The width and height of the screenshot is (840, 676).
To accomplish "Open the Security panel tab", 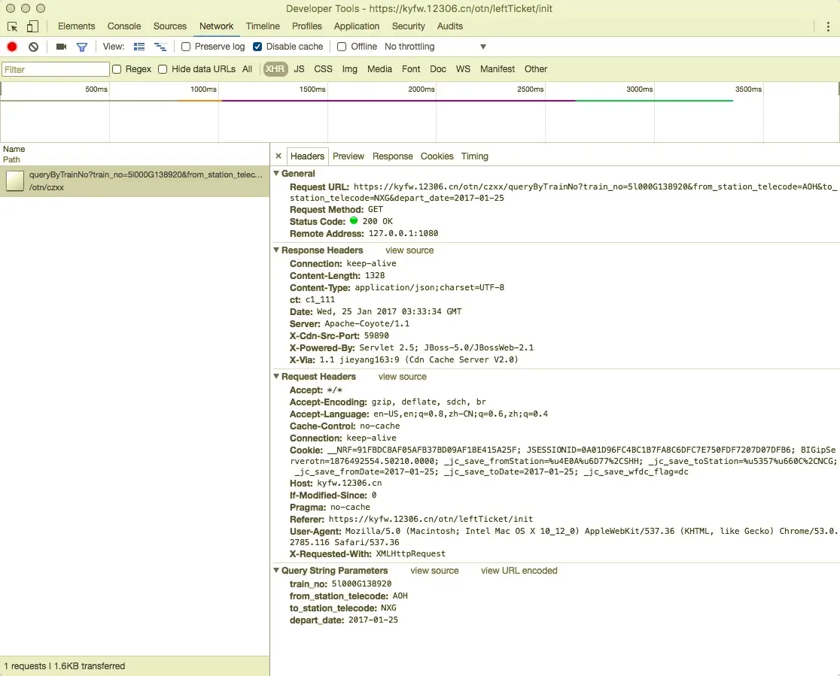I will (x=408, y=26).
